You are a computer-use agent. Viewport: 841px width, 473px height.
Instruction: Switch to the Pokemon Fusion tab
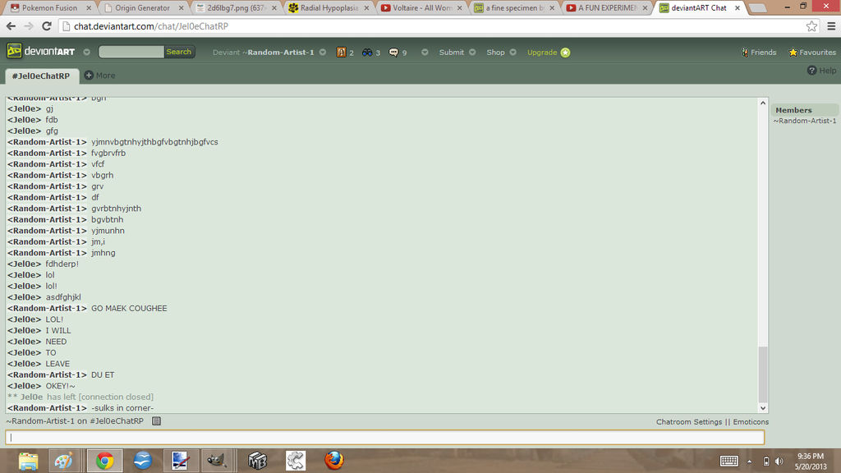coord(50,7)
